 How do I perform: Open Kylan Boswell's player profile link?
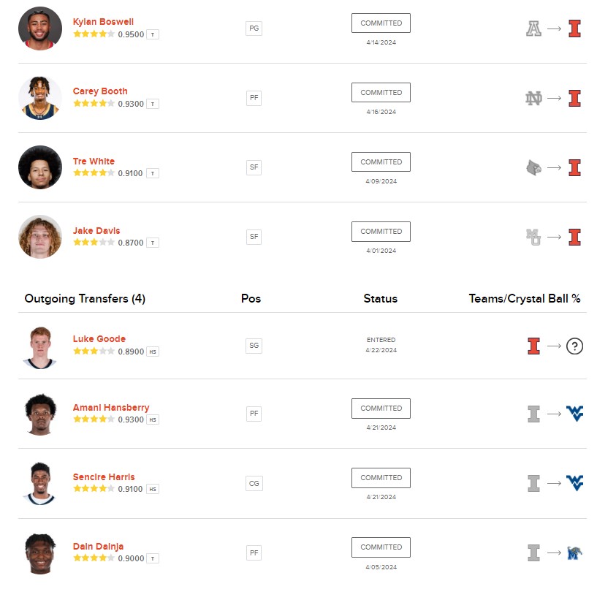coord(103,22)
